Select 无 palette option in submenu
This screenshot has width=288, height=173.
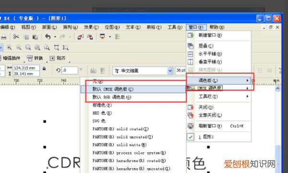click(x=133, y=81)
